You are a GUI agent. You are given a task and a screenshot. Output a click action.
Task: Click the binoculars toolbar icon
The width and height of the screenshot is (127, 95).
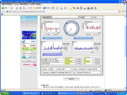tap(77, 8)
